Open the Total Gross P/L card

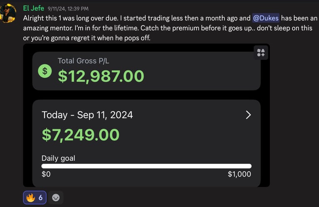pos(147,71)
